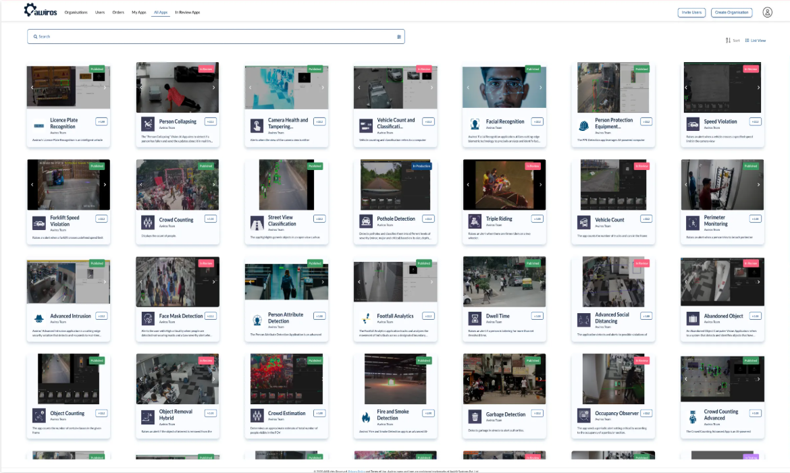Click the Object Removal Hybrid app icon
This screenshot has height=473, width=790.
(148, 417)
